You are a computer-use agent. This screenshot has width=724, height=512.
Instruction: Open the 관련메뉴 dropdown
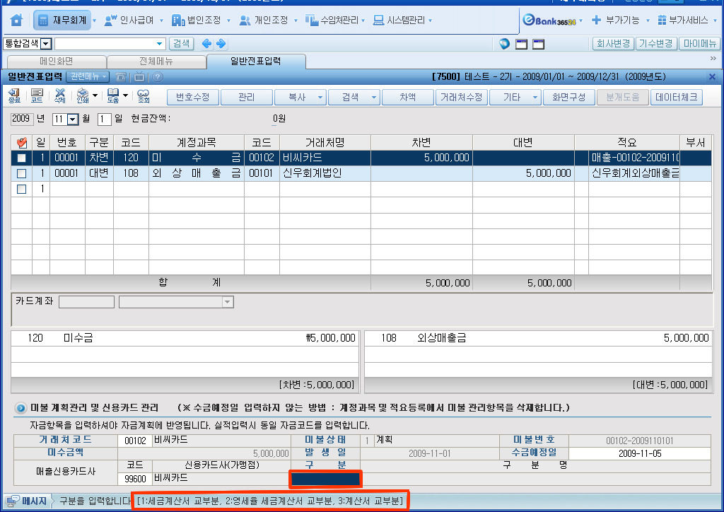pyautogui.click(x=88, y=76)
